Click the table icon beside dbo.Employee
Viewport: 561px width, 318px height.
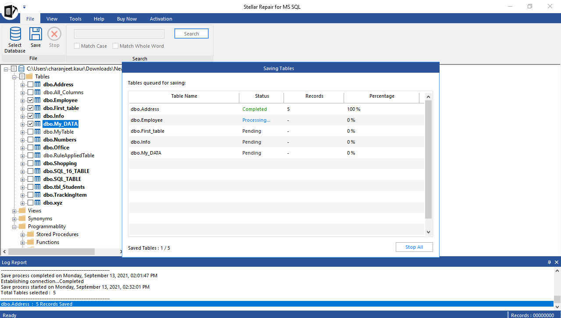pos(38,100)
